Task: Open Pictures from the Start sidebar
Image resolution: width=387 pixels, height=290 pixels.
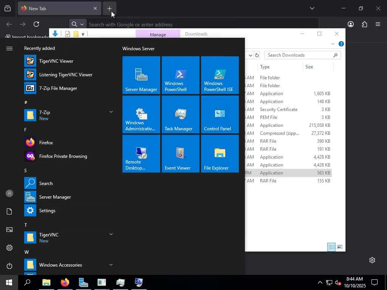Action: point(9,230)
